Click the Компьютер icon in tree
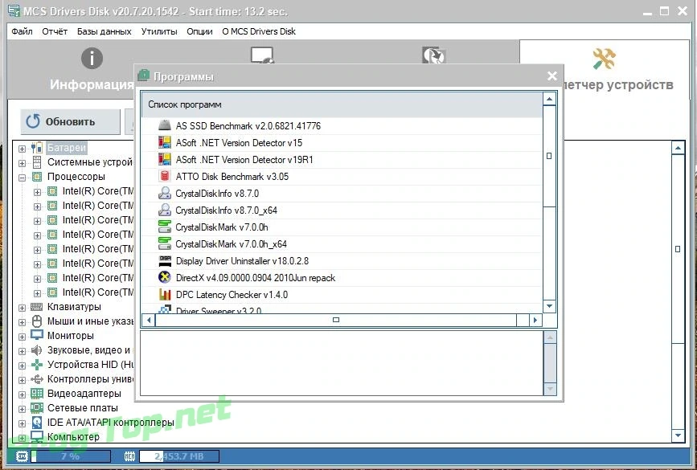The width and height of the screenshot is (697, 470). tap(37, 437)
